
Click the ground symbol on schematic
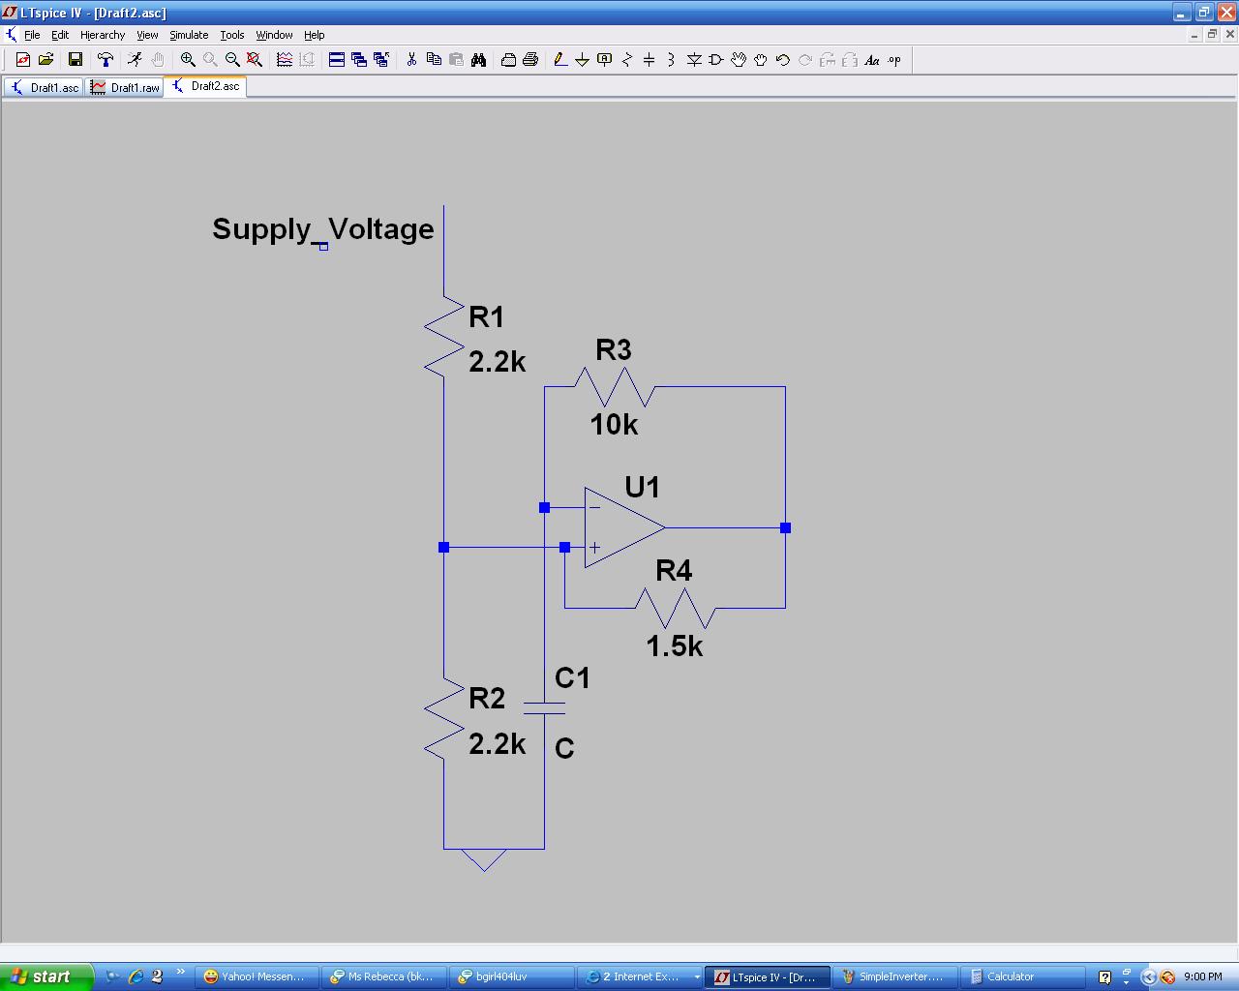484,860
